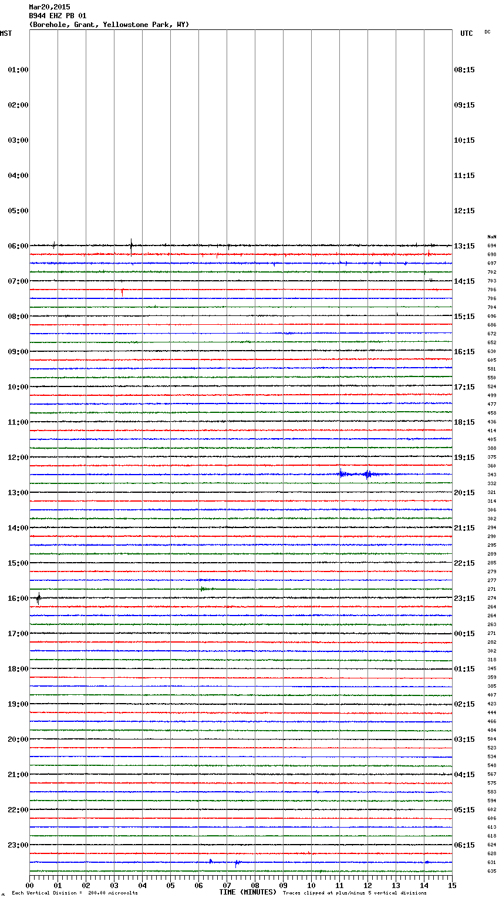Click the black spike at start of 16:00 trace
The image size is (499, 901).
click(x=38, y=599)
